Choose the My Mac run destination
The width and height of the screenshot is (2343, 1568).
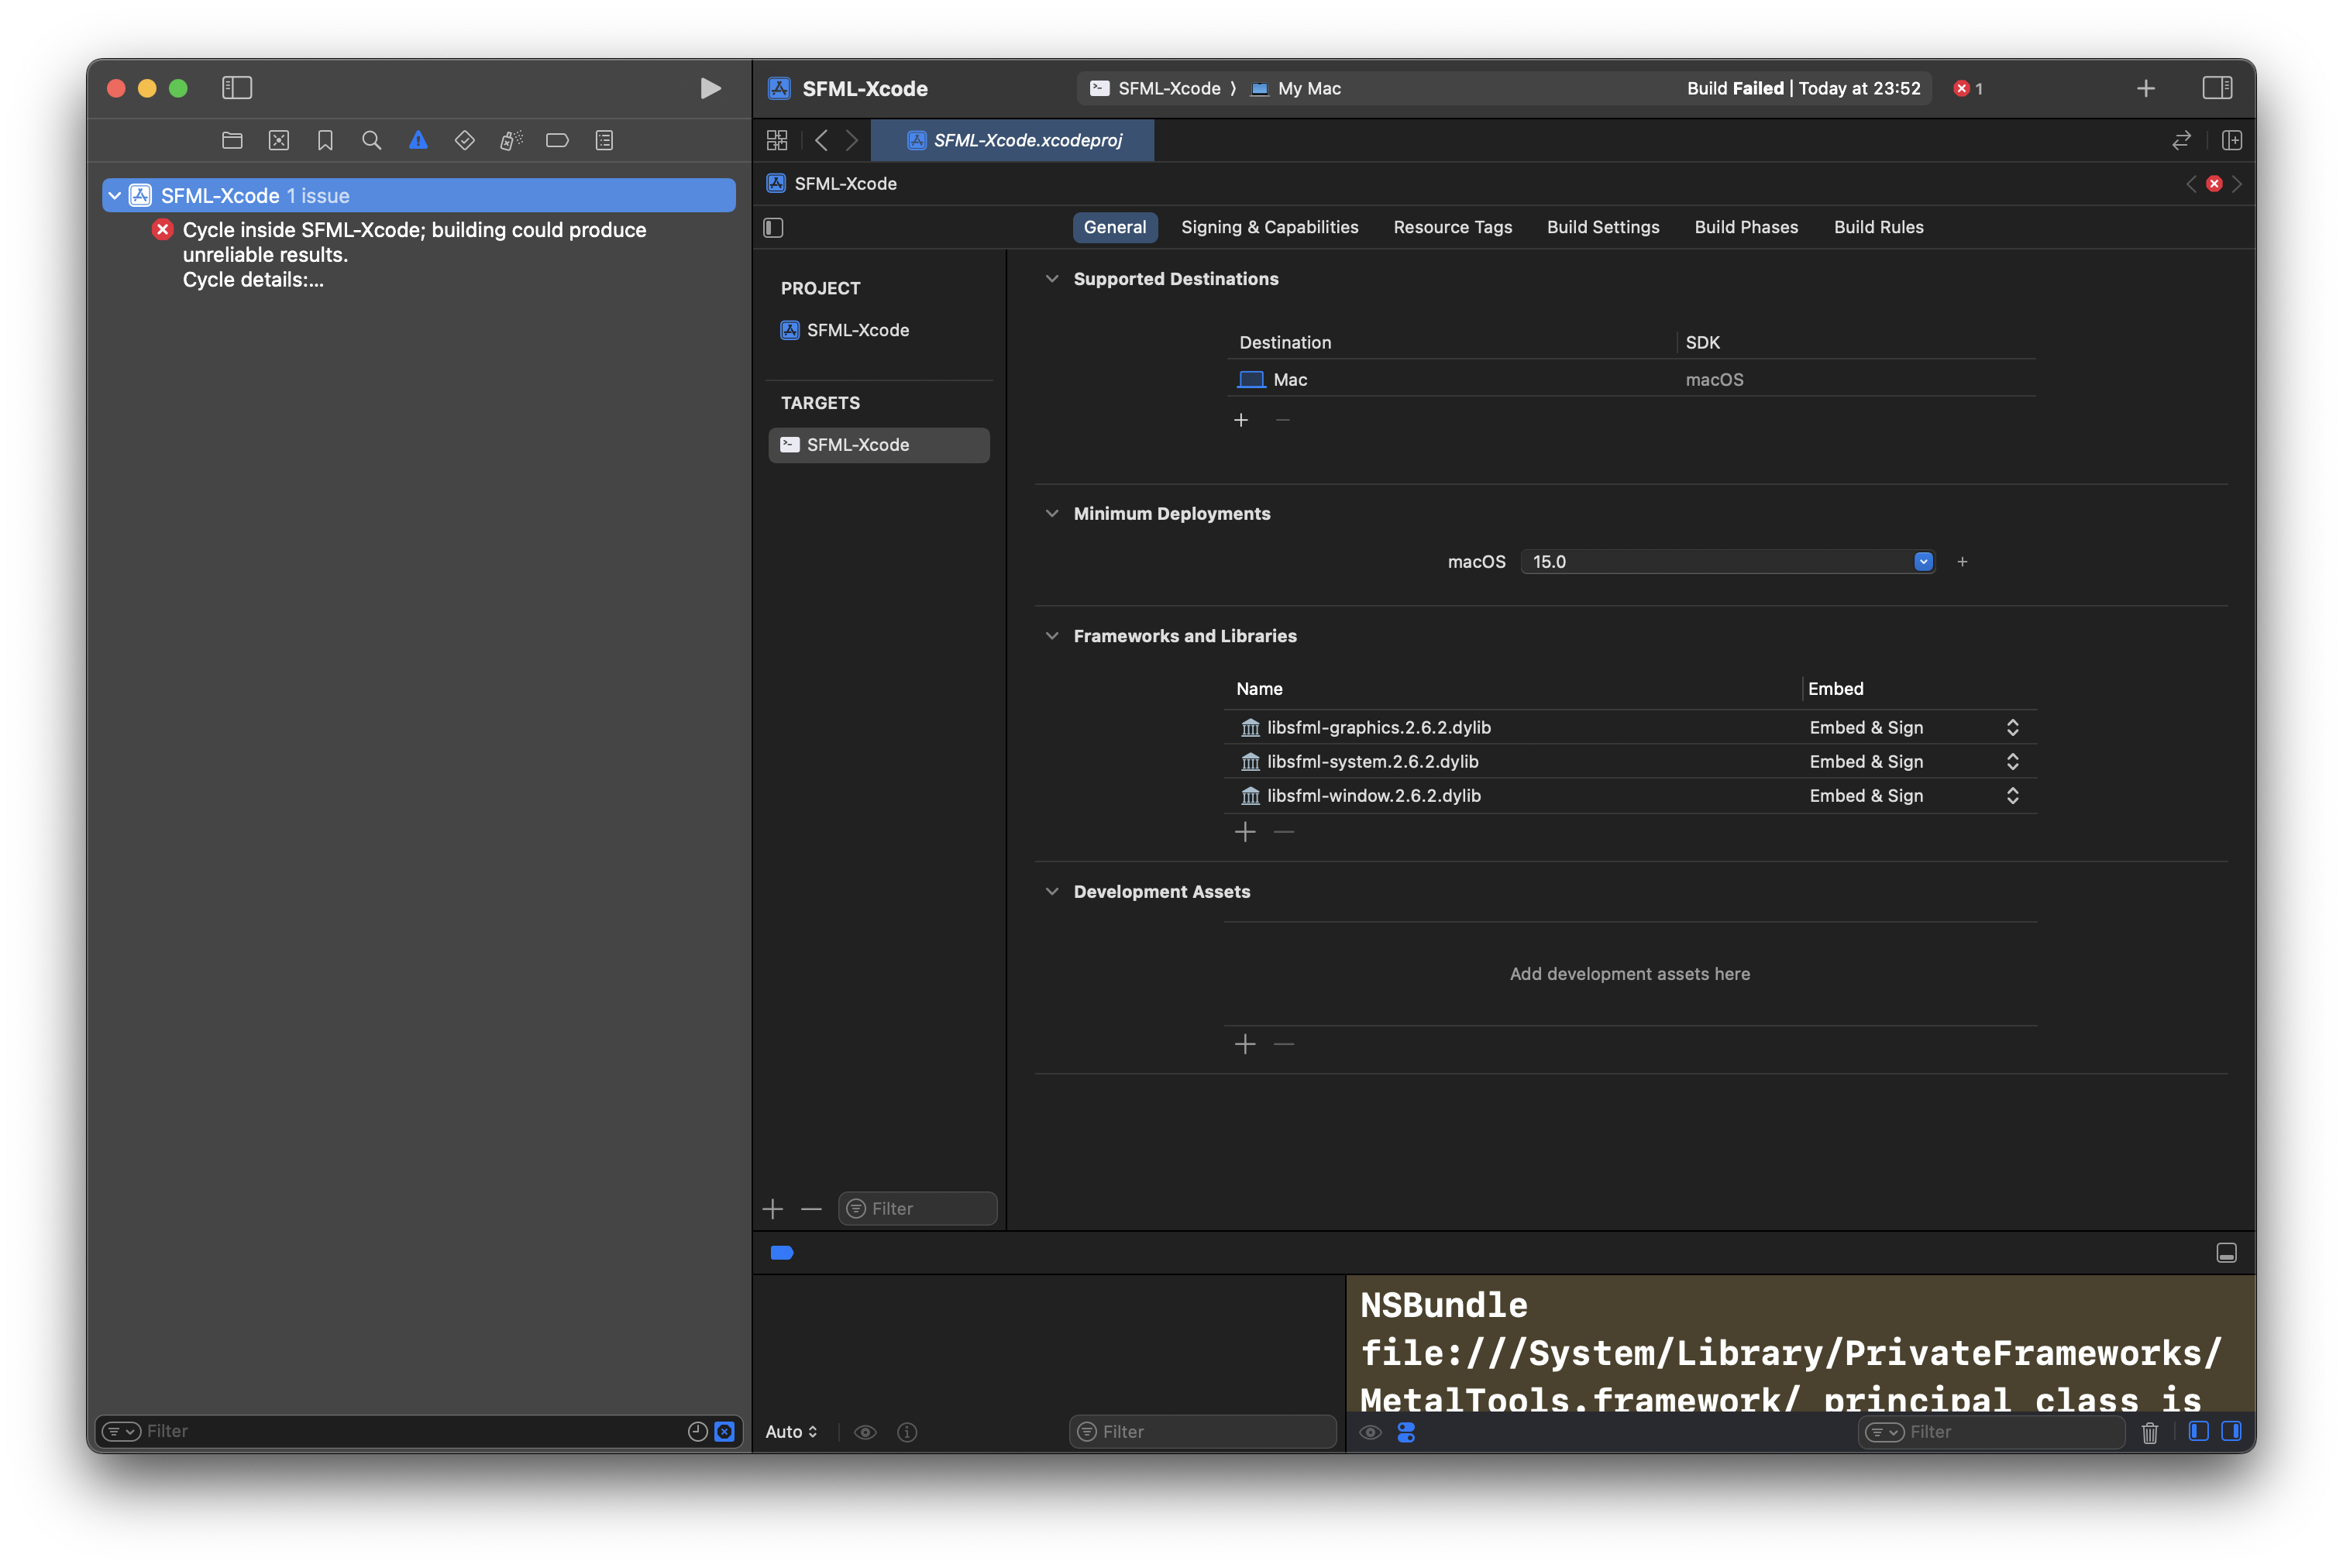tap(1296, 88)
